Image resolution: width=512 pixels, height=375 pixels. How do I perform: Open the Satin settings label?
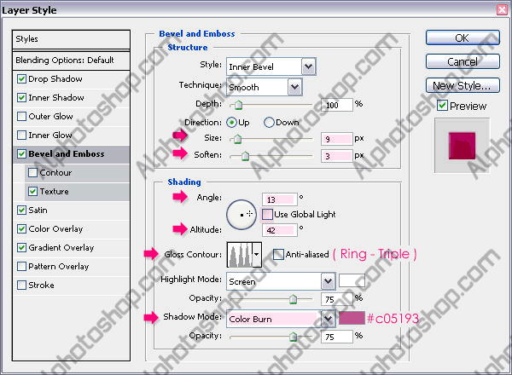[x=38, y=211]
